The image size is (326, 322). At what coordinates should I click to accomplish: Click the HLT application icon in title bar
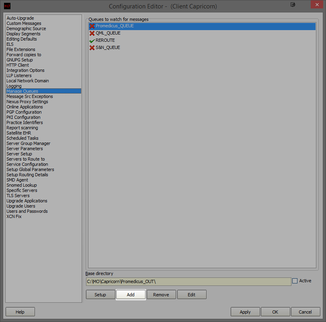click(x=7, y=6)
